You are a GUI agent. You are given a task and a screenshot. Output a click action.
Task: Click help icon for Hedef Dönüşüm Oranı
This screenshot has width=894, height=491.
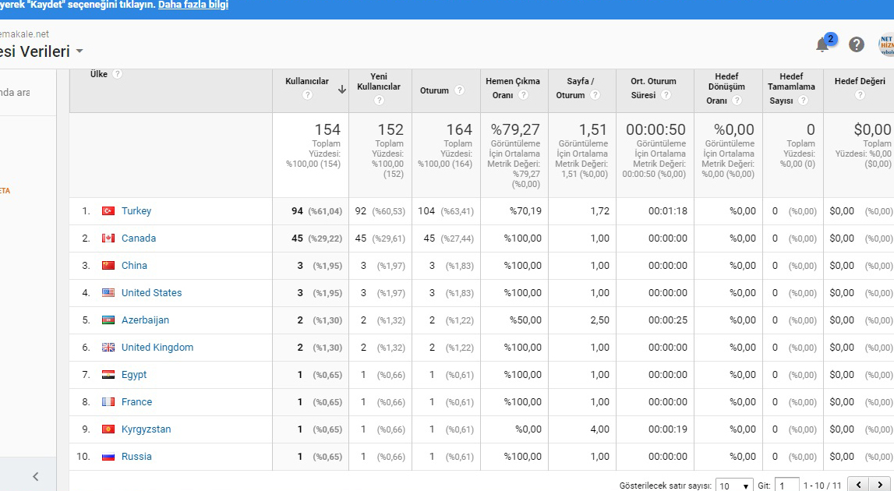click(x=737, y=101)
